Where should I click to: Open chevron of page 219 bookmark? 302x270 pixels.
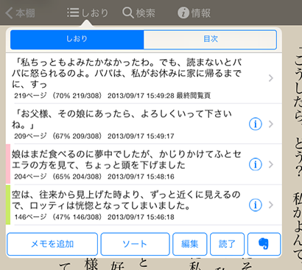tap(271, 78)
